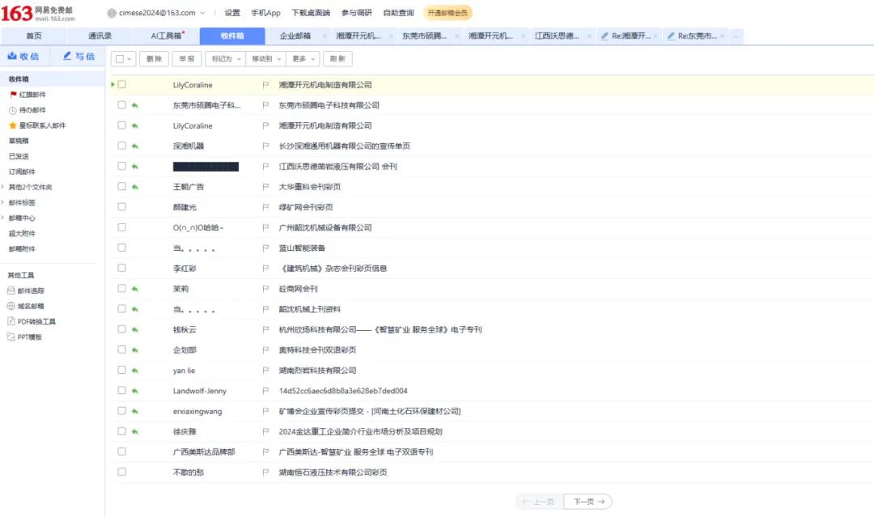This screenshot has height=517, width=874.
Task: Open 红旗邮件 flagged mail folder icon
Action: (x=12, y=94)
